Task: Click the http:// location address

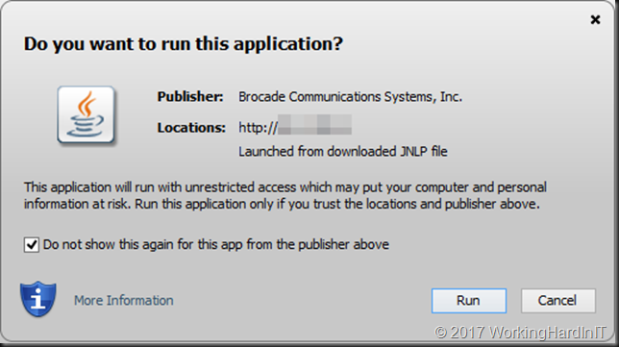Action: click(x=295, y=127)
